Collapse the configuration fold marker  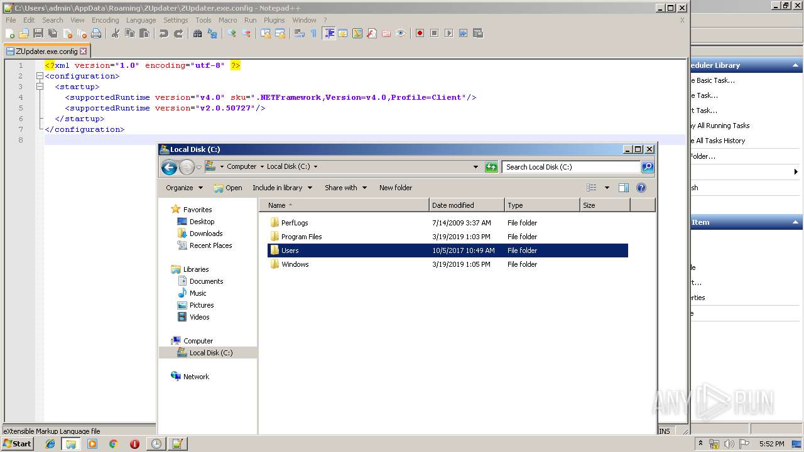[40, 76]
